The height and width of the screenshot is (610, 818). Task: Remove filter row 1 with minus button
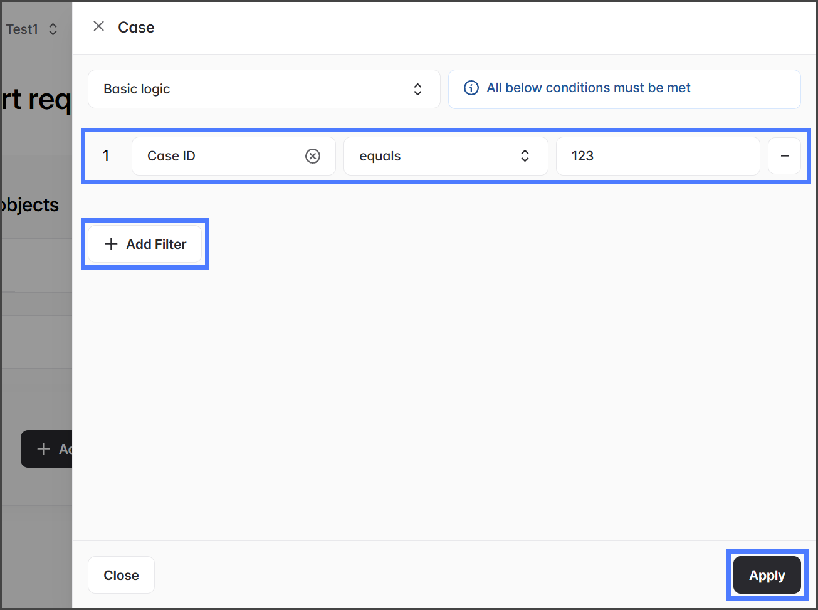(784, 156)
